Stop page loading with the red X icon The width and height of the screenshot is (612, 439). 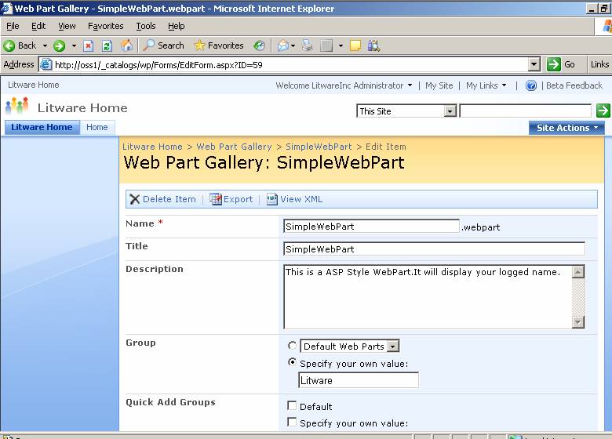point(89,45)
